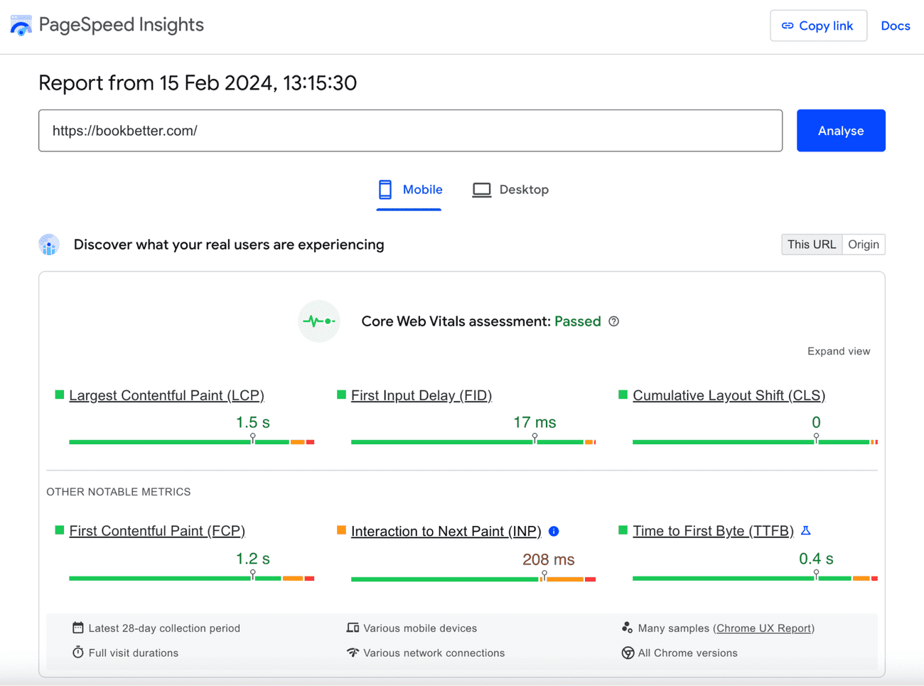This screenshot has width=924, height=686.
Task: Open the Docs link
Action: [x=895, y=26]
